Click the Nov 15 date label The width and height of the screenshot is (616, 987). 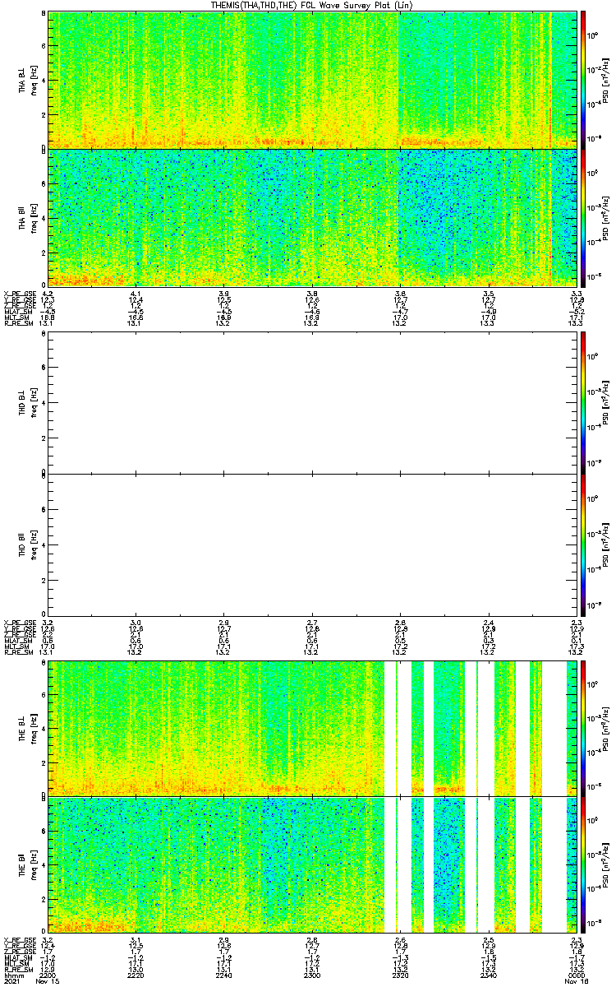48,981
